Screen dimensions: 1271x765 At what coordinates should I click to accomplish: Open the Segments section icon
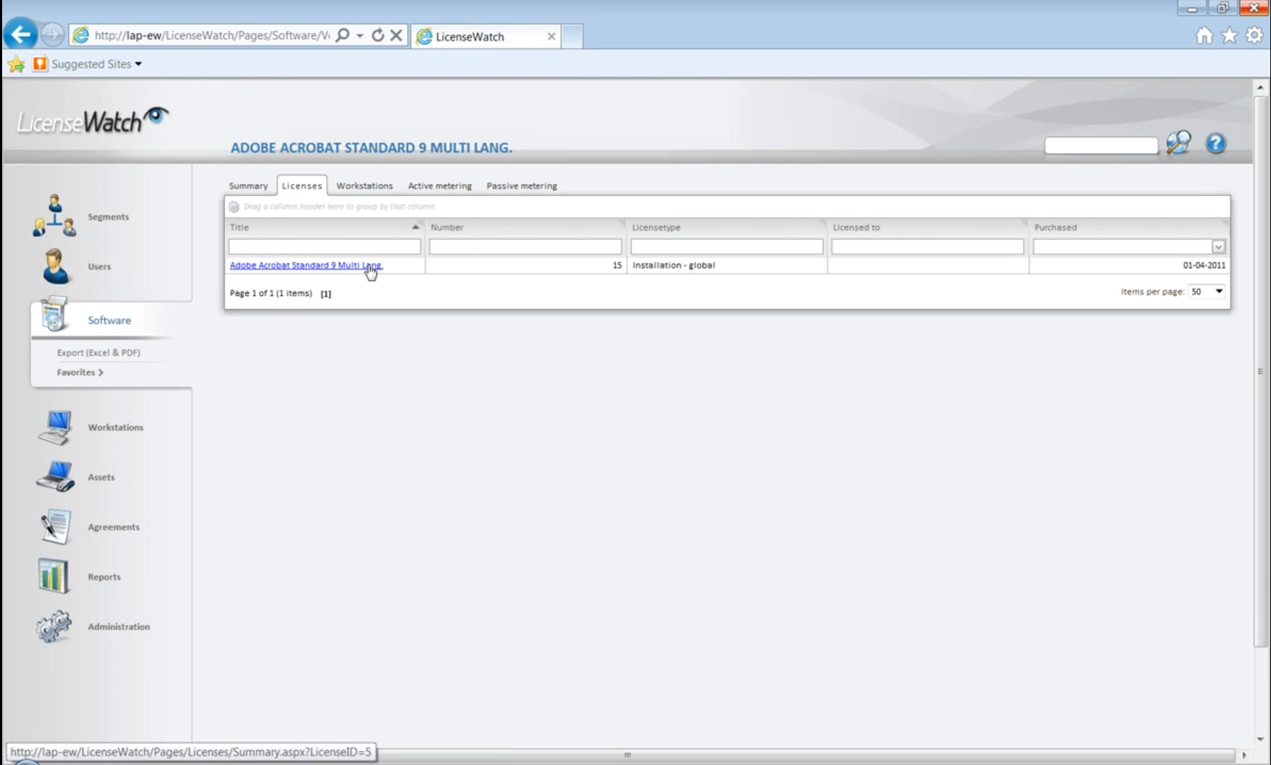(x=54, y=215)
